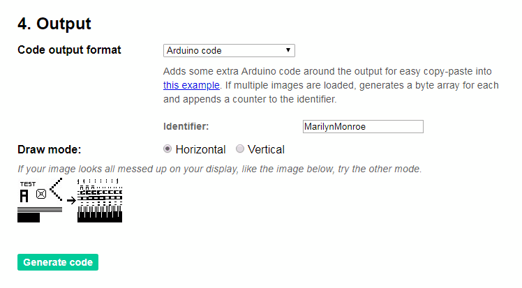Click the "Identifier:" label
522x288 pixels.
tap(186, 126)
